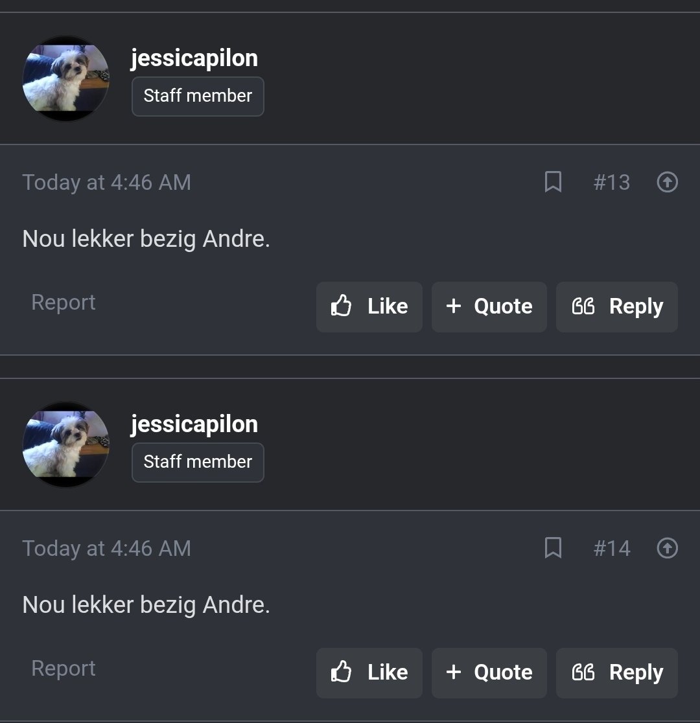Open jessicapilon's profile from post #14
Image resolution: width=700 pixels, height=723 pixels.
194,424
